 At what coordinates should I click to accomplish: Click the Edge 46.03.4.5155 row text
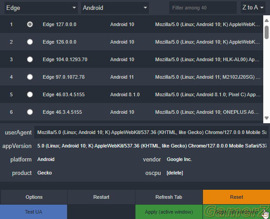pyautogui.click(x=63, y=94)
